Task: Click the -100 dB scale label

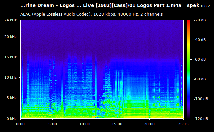Action: pos(201,99)
